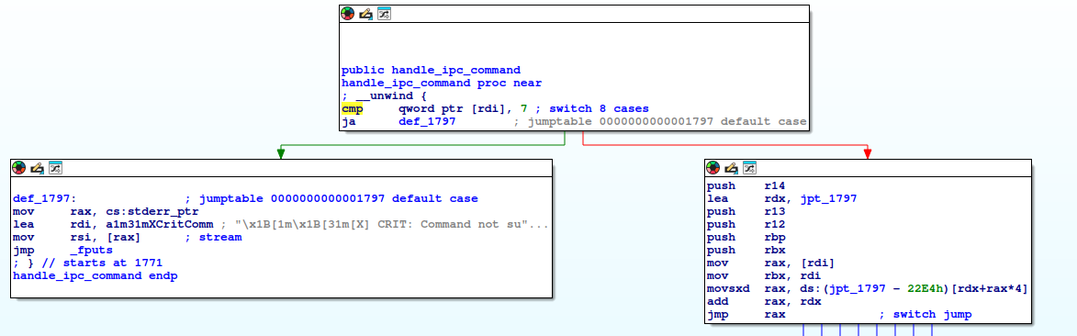The image size is (1077, 336).
Task: Click the color palette icon on the def_1797 node
Action: point(19,168)
